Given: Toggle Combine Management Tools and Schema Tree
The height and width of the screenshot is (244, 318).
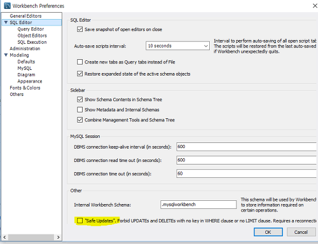Looking at the screenshot, I should pyautogui.click(x=79, y=120).
